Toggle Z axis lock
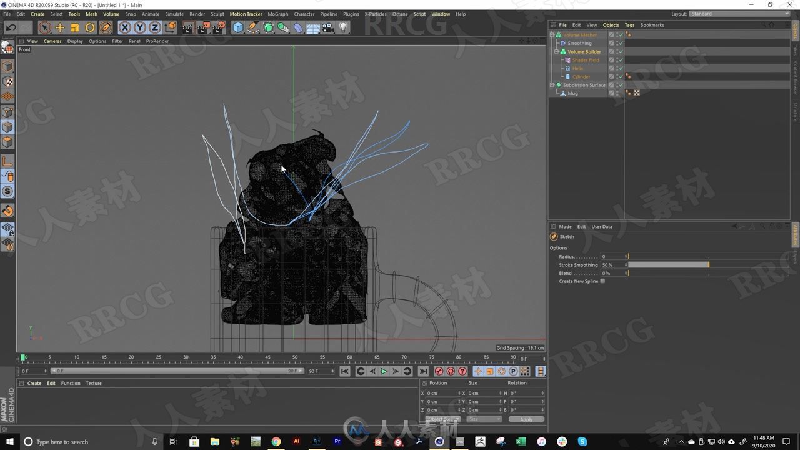 (154, 27)
